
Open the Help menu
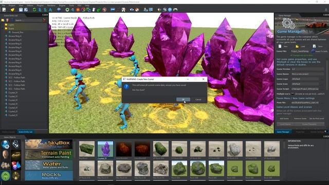click(87, 6)
